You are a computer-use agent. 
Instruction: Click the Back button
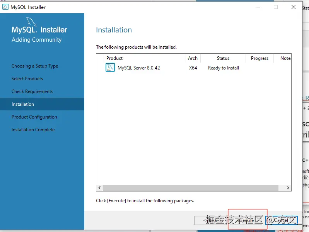[x=211, y=220]
